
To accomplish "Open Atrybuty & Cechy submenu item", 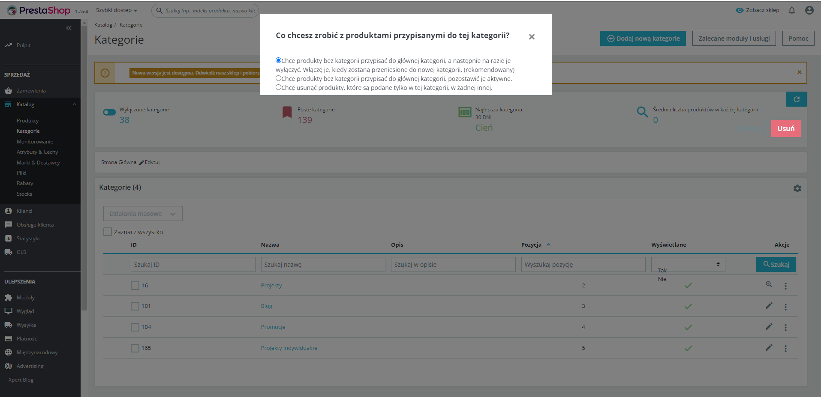I will [37, 152].
